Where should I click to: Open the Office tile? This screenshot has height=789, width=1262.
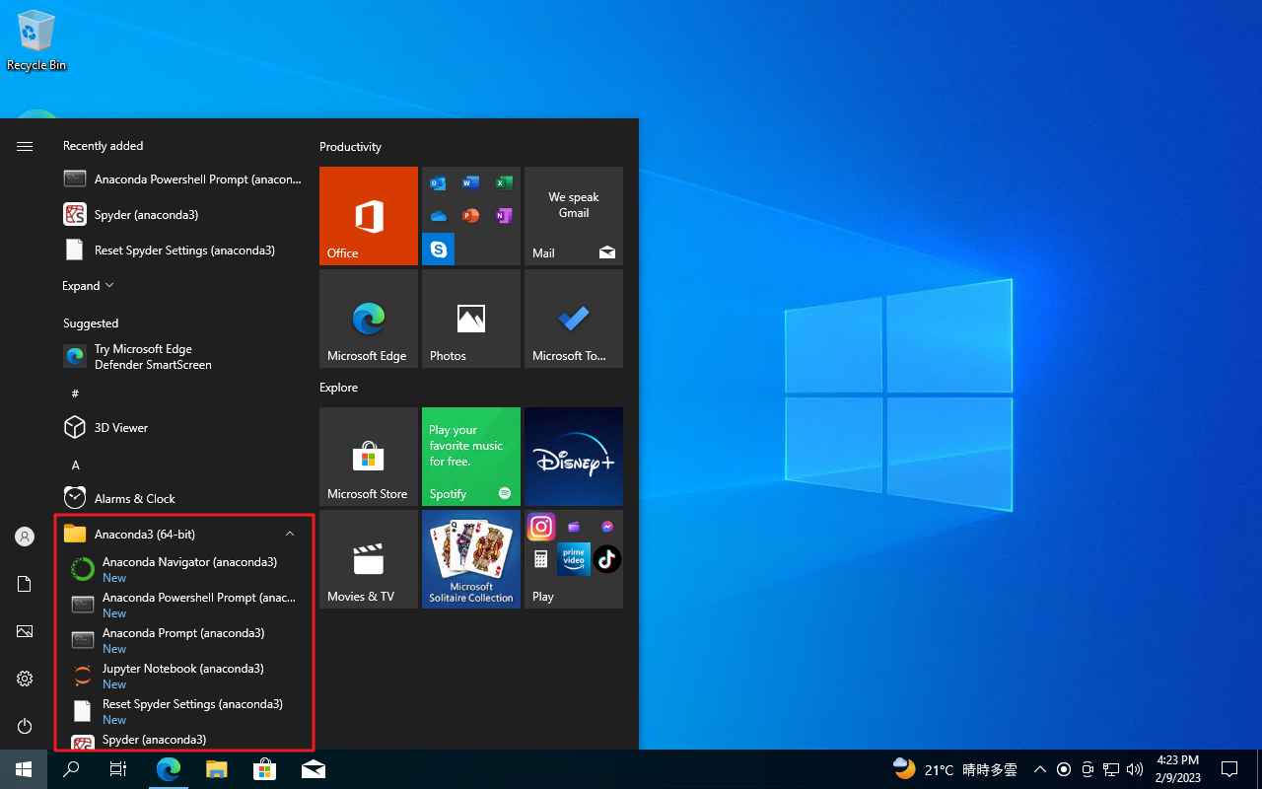[369, 216]
